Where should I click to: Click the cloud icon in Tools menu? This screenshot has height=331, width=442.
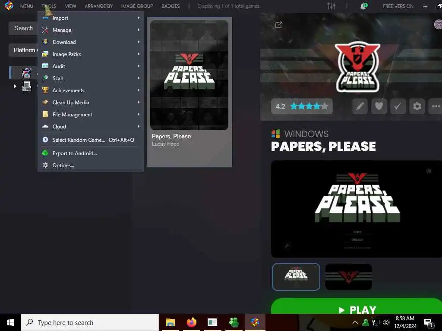tap(45, 126)
